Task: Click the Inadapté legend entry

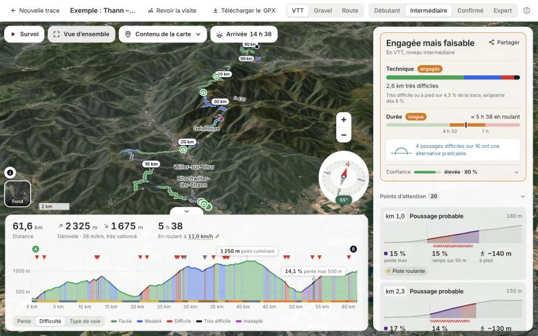Action: (x=249, y=321)
